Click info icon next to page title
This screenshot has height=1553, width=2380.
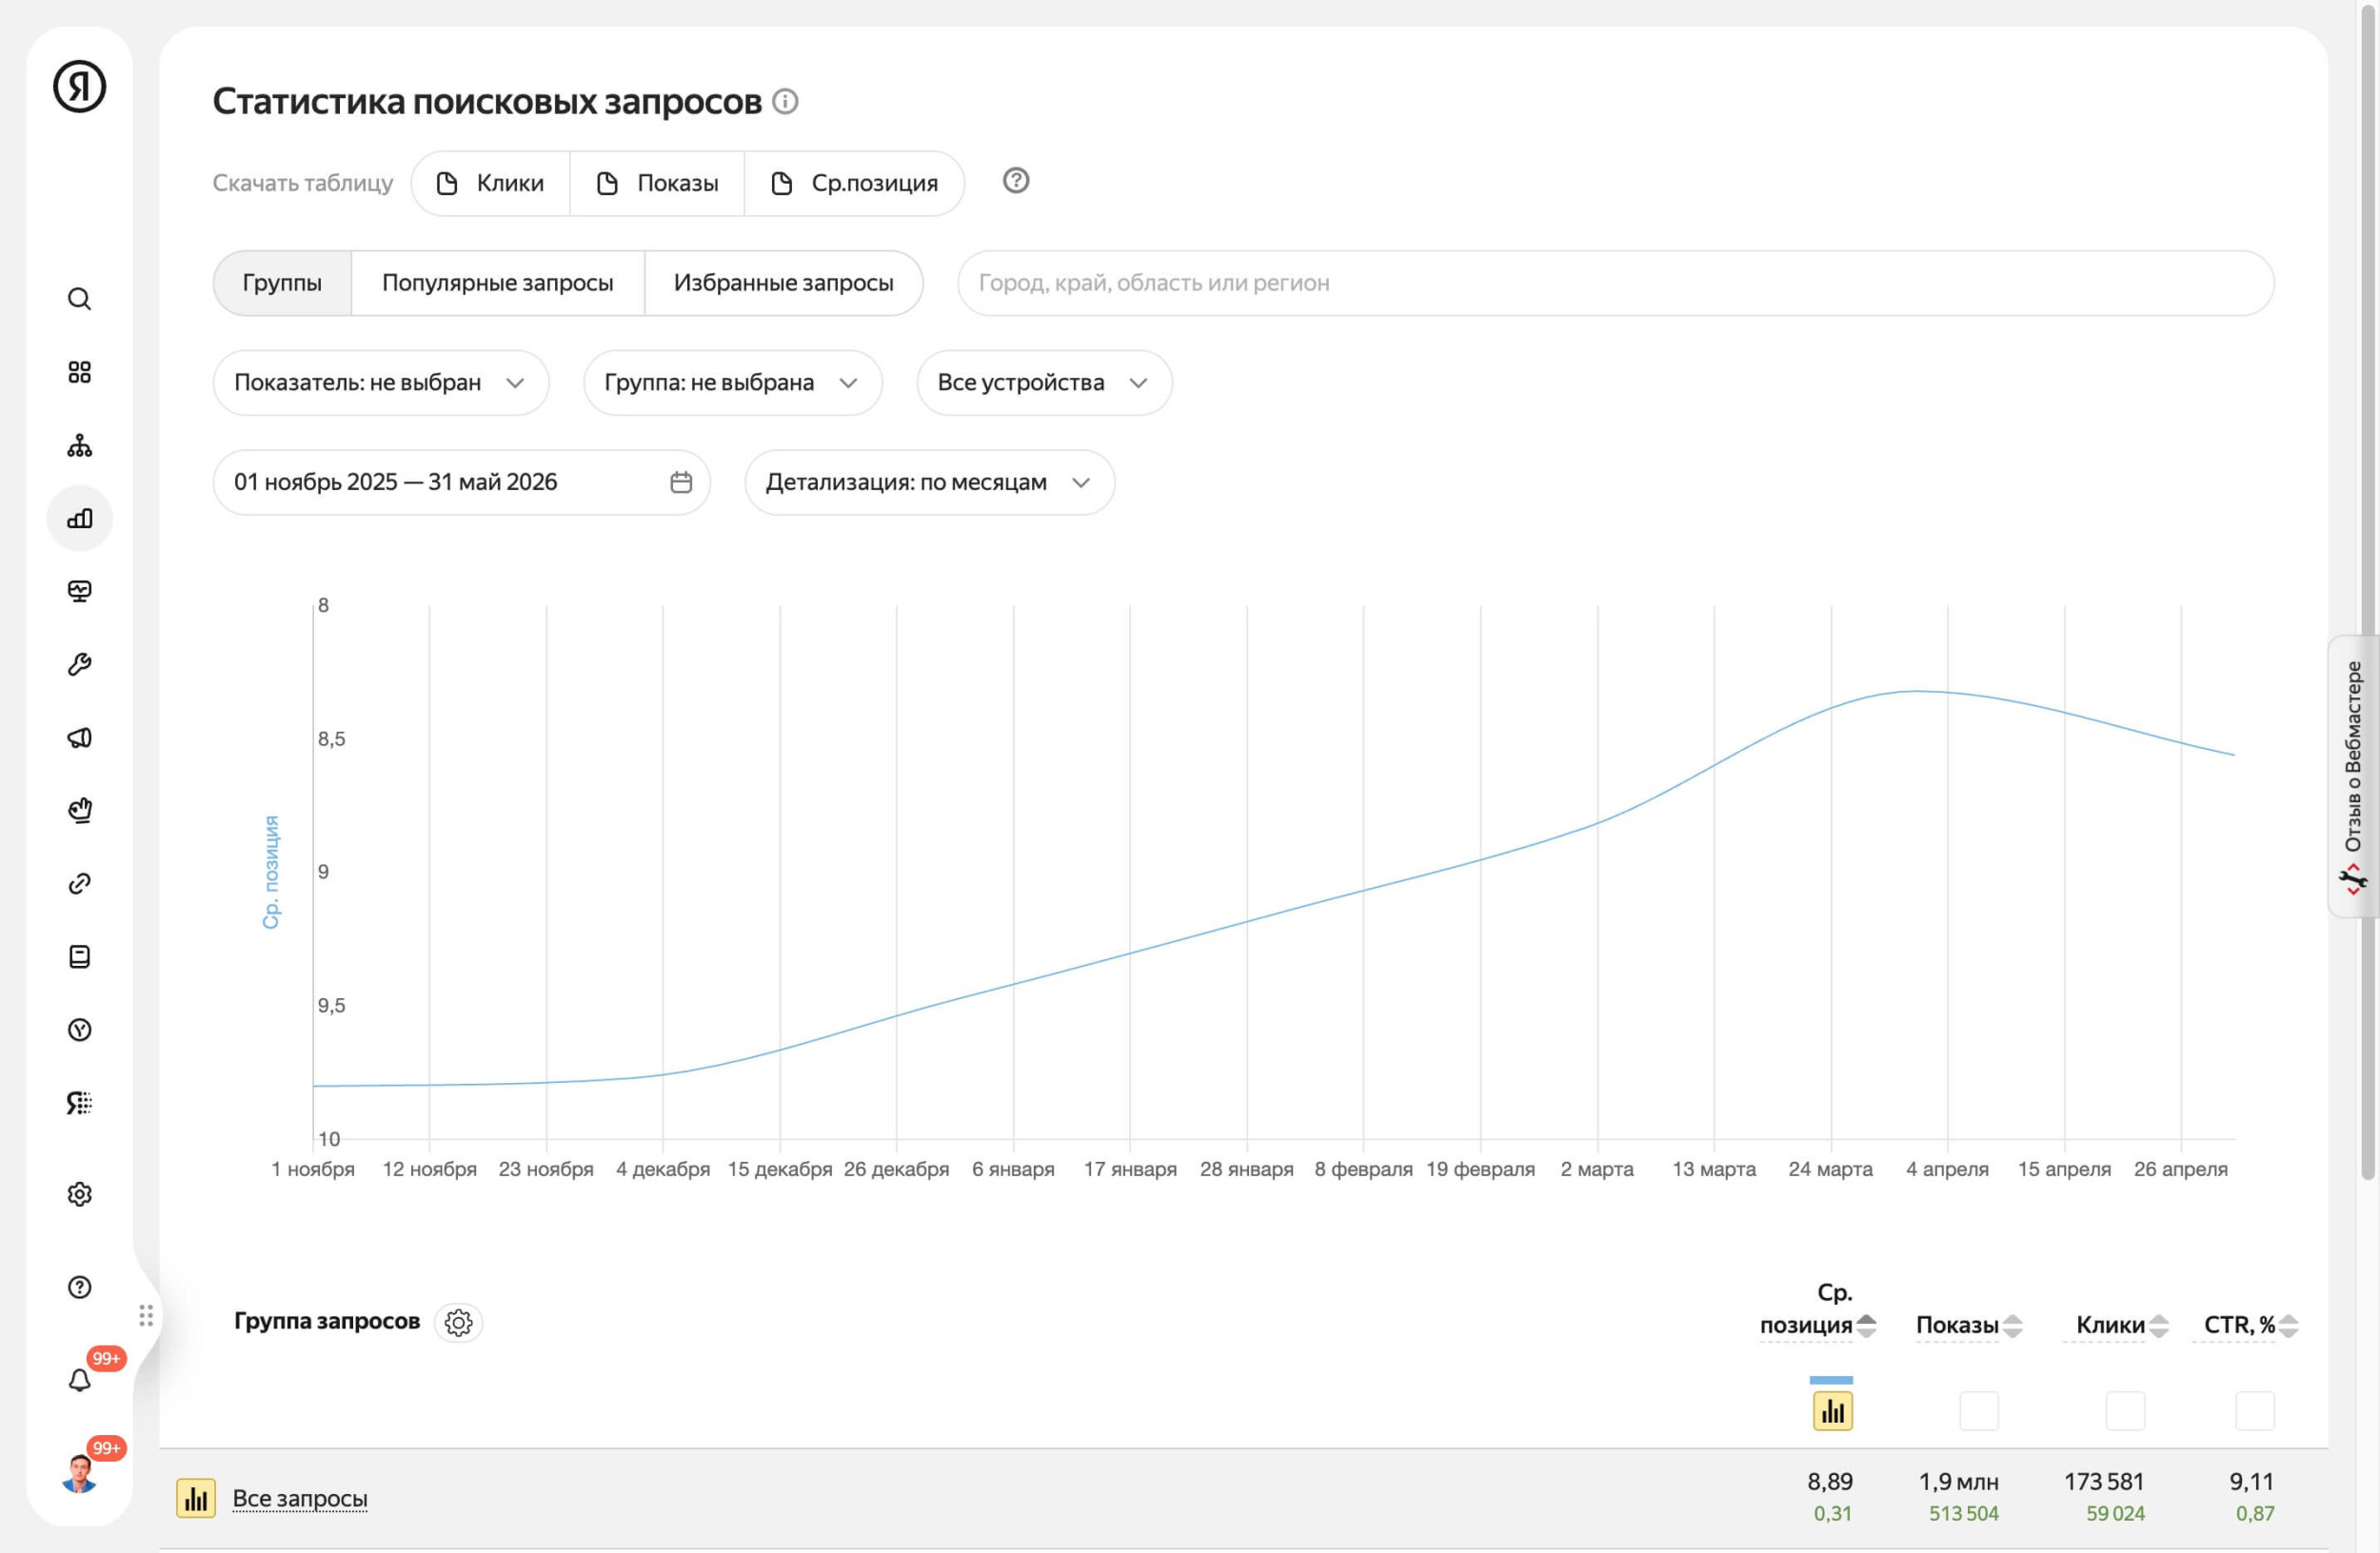786,102
